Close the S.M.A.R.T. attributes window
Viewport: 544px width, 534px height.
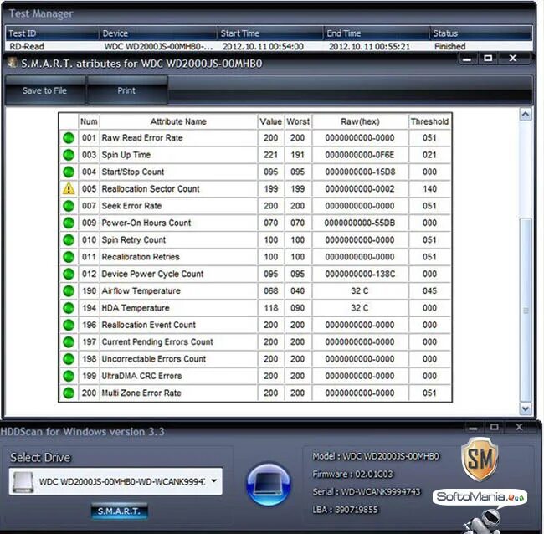(513, 59)
